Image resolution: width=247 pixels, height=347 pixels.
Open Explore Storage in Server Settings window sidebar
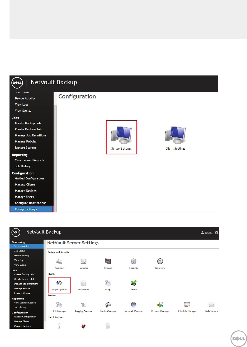(22, 293)
